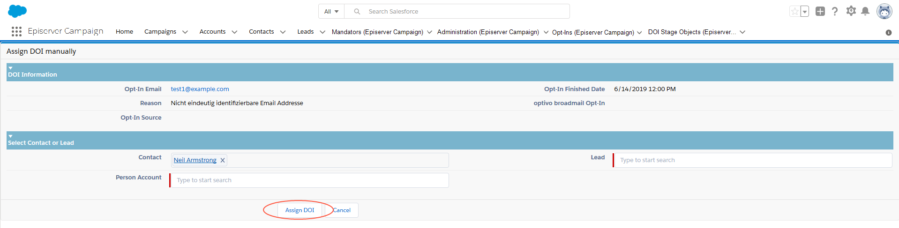Go to the Home tab

(124, 32)
